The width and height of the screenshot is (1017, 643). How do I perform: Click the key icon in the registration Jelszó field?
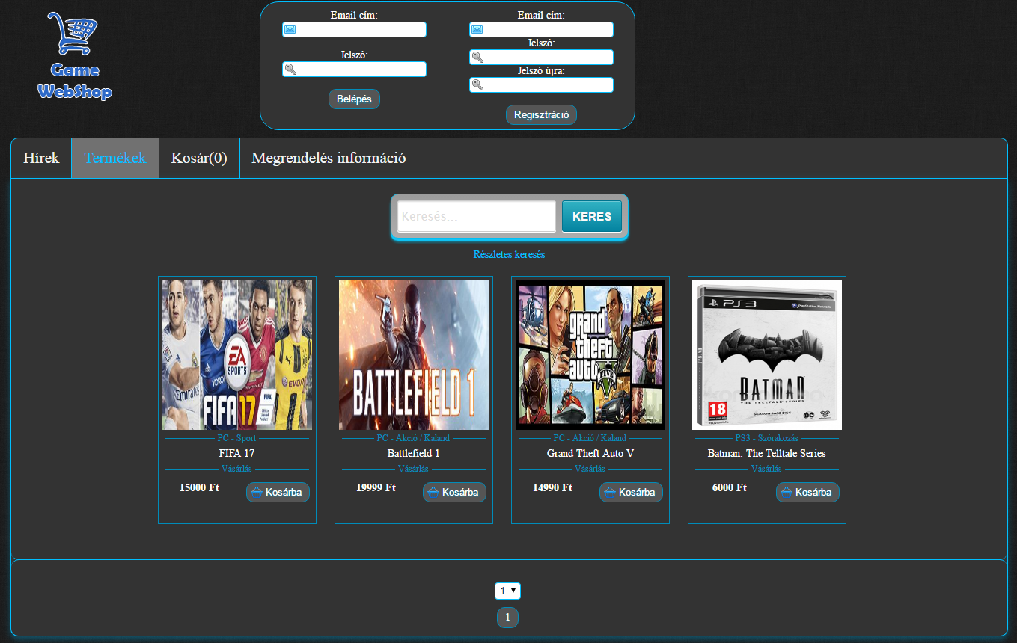point(477,57)
